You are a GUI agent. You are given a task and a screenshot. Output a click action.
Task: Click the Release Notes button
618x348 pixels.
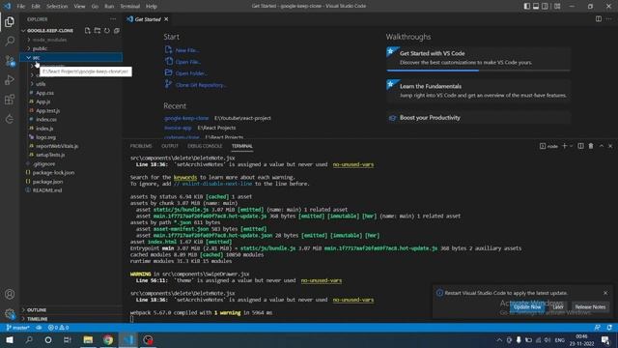point(590,307)
